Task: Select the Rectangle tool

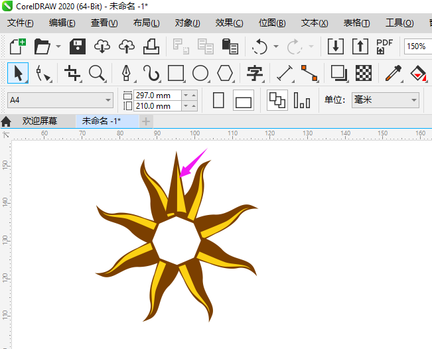Action: 176,73
